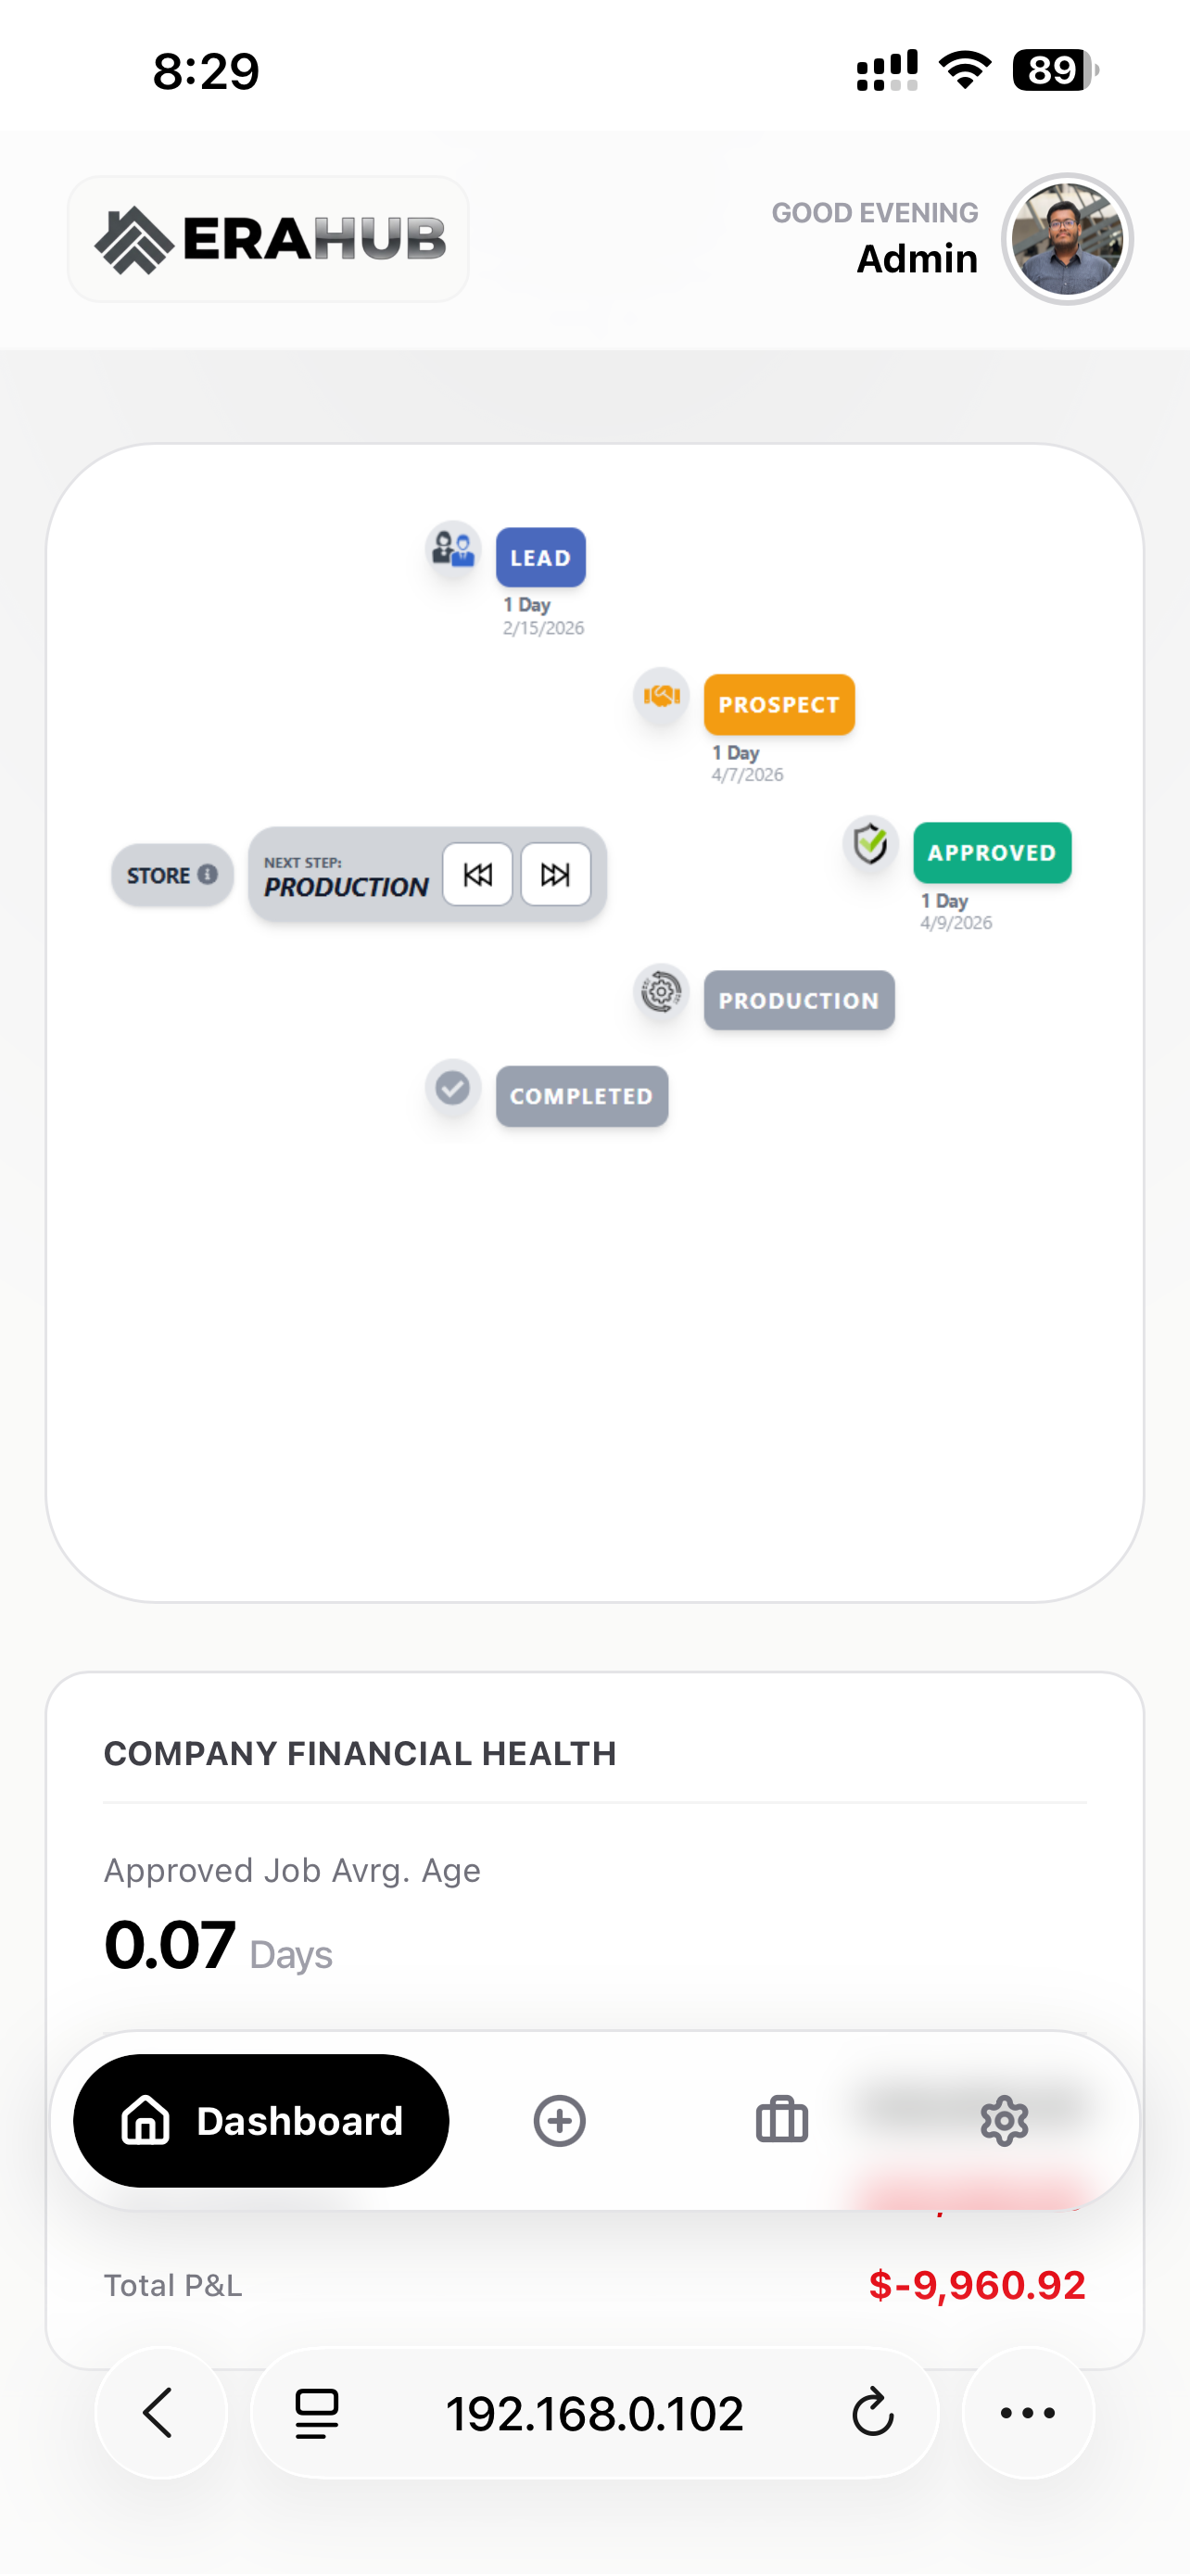1190x2574 pixels.
Task: Click the Lead stage people icon
Action: pyautogui.click(x=452, y=549)
